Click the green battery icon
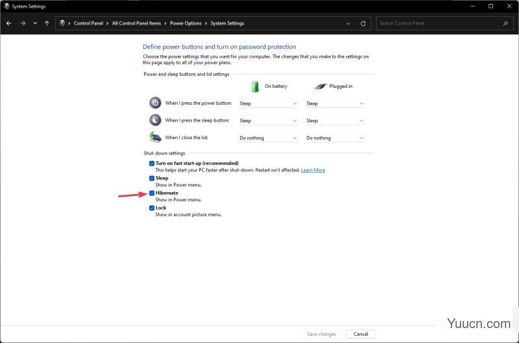Image resolution: width=519 pixels, height=343 pixels. (255, 87)
